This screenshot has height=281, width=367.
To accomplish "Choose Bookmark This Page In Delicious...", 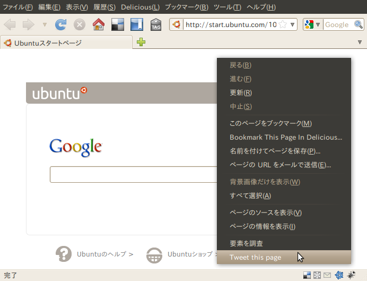I will [284, 137].
